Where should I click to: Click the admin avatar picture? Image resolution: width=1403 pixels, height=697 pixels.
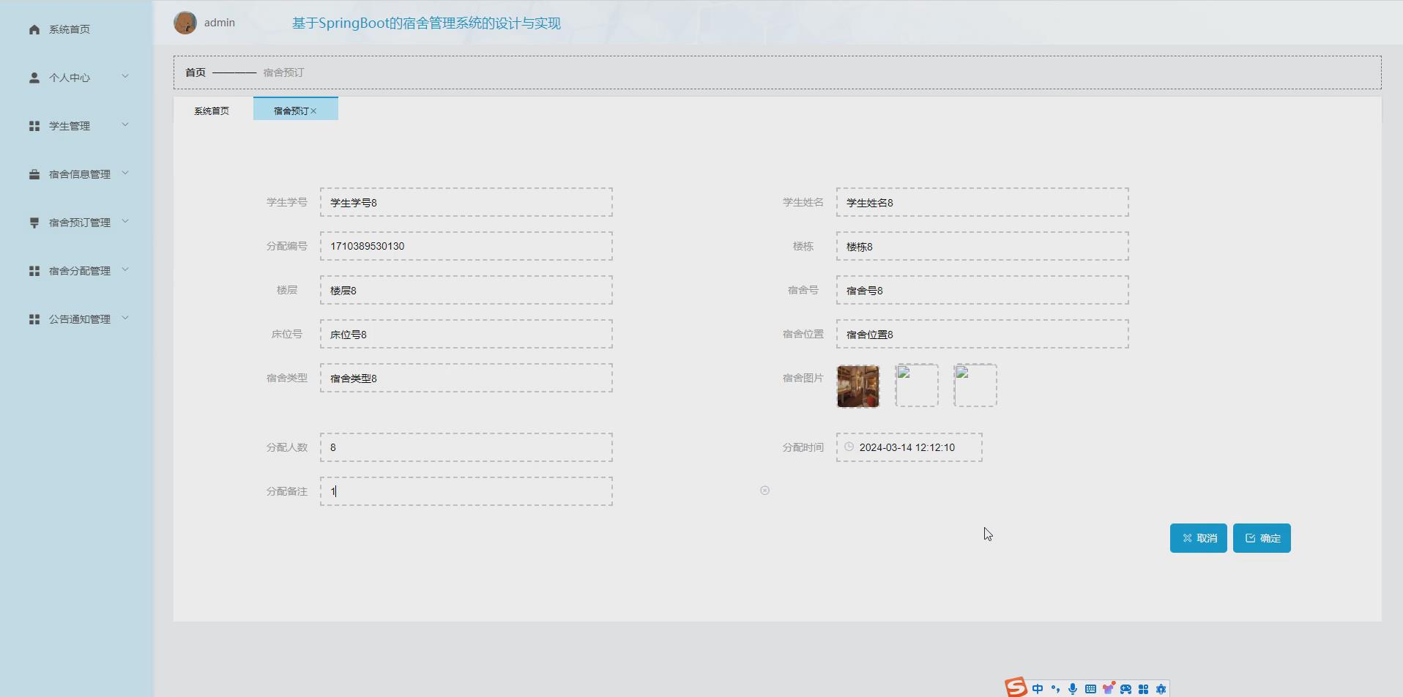pos(185,23)
